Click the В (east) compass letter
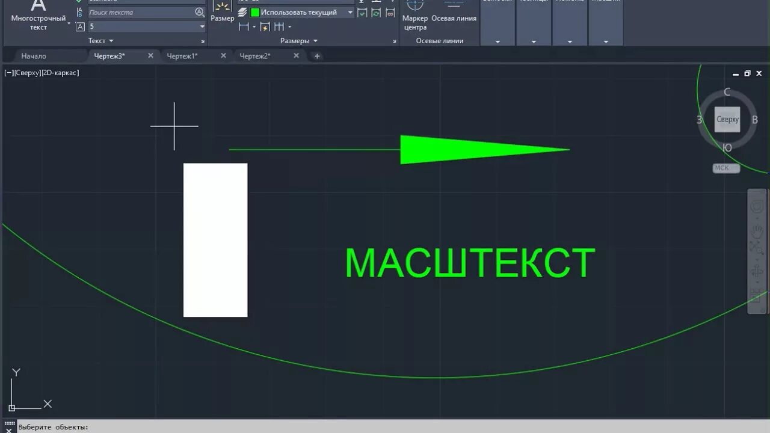 point(755,120)
